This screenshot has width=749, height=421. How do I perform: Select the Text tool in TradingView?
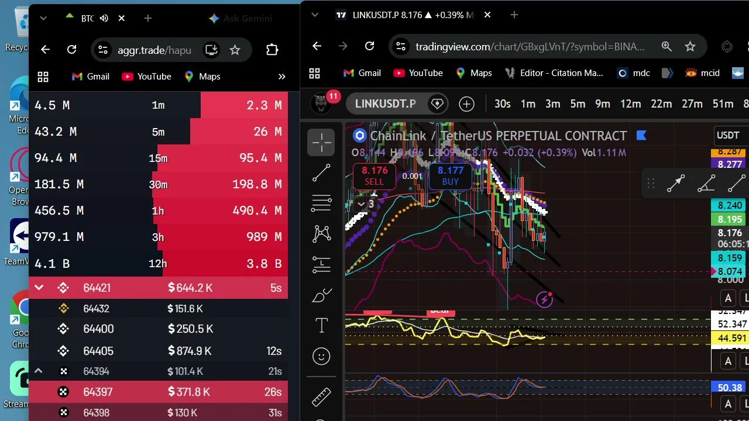321,326
